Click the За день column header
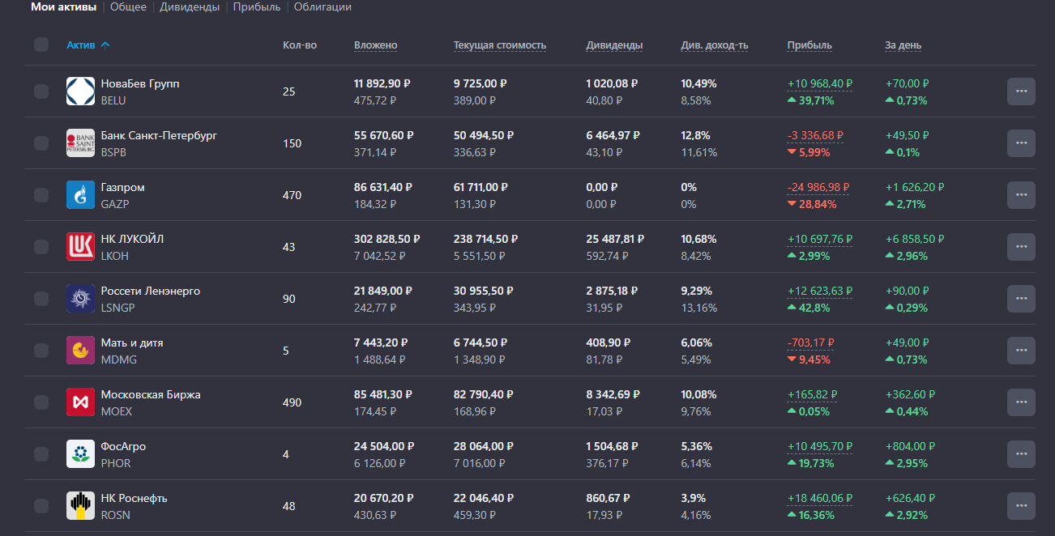Image resolution: width=1055 pixels, height=536 pixels. (x=903, y=45)
